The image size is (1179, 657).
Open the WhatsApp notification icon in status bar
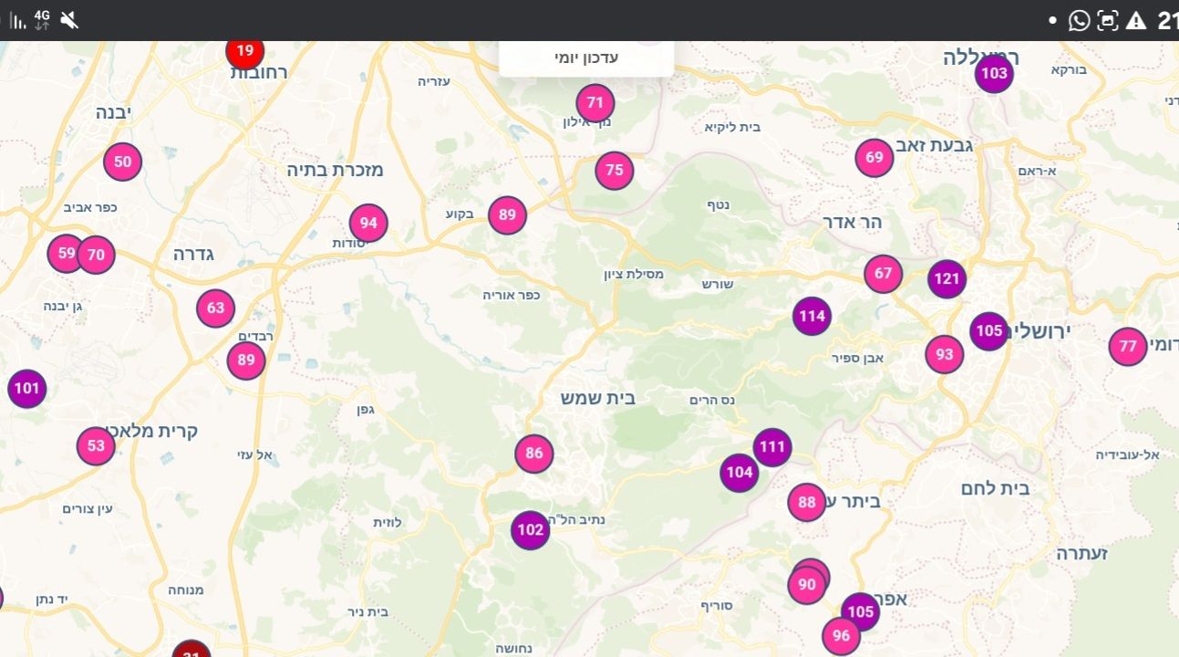[x=1079, y=20]
